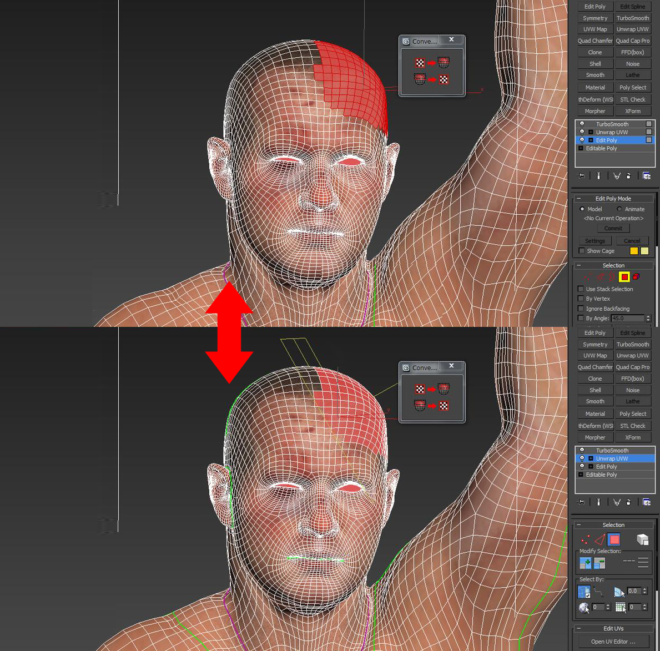This screenshot has height=651, width=660.
Task: Grow the UV selection with plus icon
Action: [x=585, y=563]
